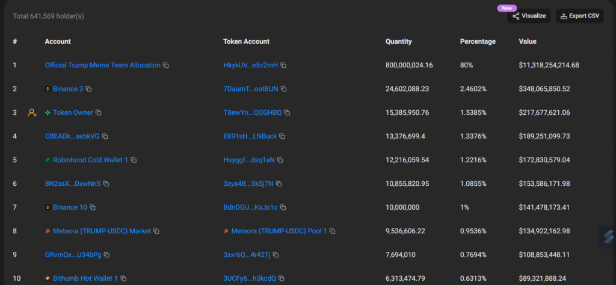The image size is (616, 285).
Task: Copy token account 7DaumT...ootBUN
Action: (284, 89)
